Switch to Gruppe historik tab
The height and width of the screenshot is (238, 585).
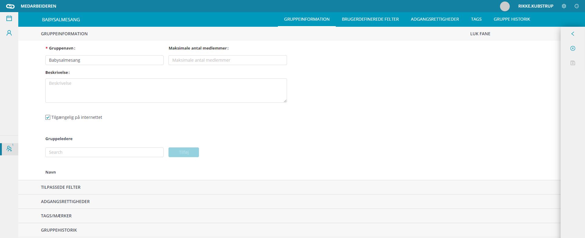512,19
